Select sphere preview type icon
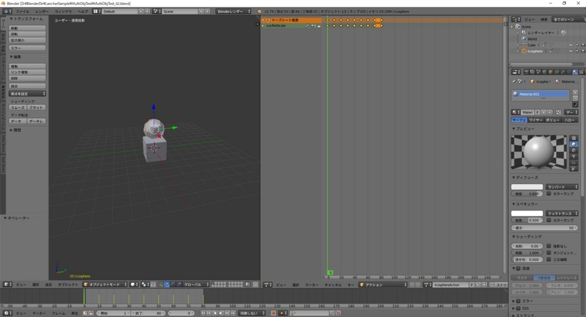586x317 pixels. tap(573, 144)
